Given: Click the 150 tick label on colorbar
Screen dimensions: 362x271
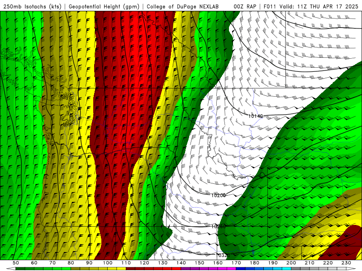Looking at the screenshot, I should 200,263.
